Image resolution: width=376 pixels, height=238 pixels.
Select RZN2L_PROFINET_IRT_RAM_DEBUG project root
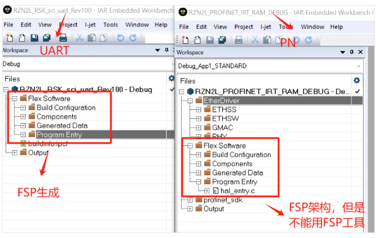click(x=273, y=92)
